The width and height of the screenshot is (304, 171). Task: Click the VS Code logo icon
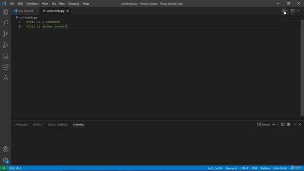click(4, 3)
